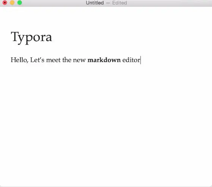
Task: Place cursor in the word 'Hello,'
Action: (19, 60)
